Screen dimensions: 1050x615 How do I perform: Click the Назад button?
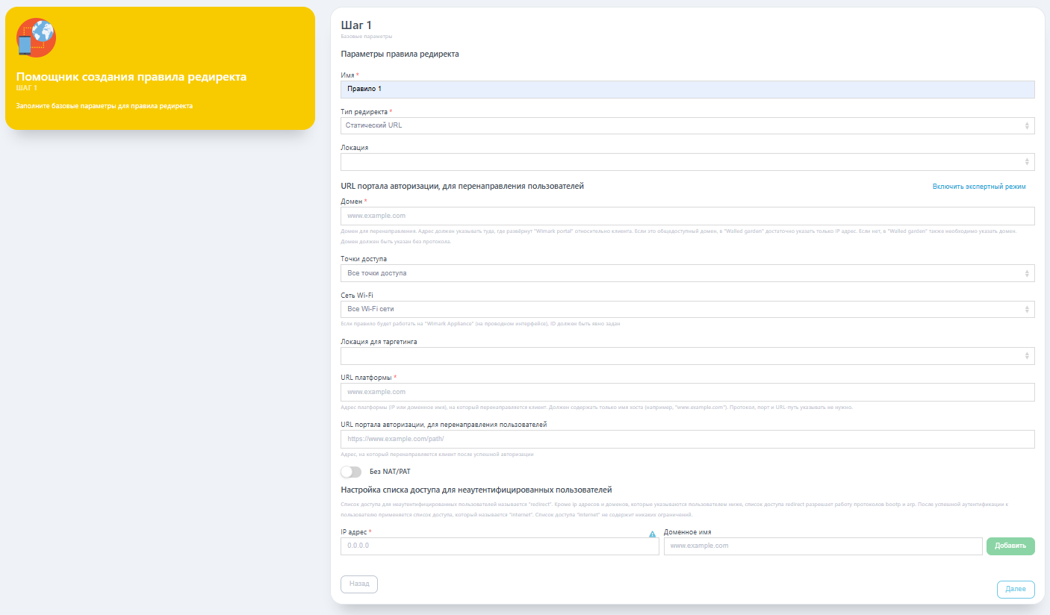coord(359,584)
